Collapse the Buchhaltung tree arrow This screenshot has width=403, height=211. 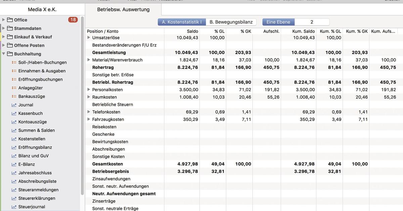pos(4,54)
